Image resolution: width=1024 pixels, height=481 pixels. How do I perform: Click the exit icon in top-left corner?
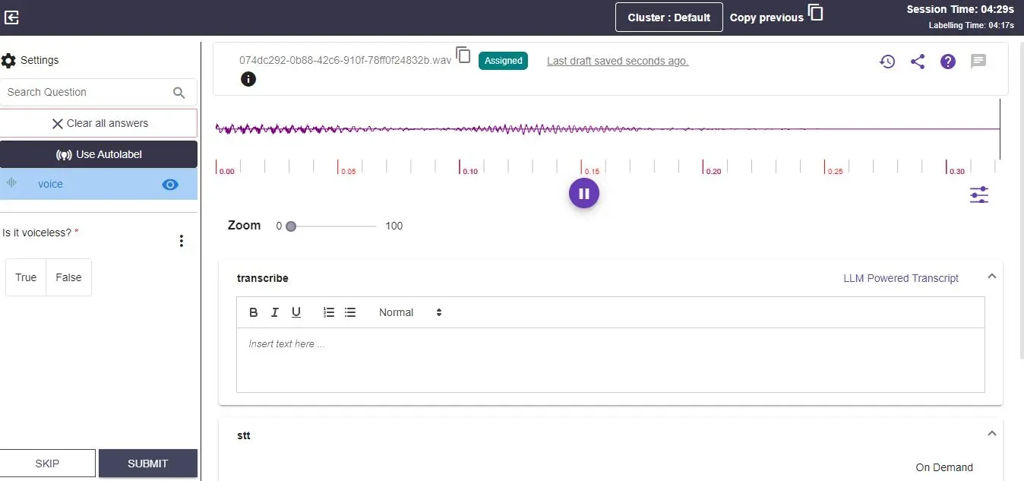tap(11, 17)
